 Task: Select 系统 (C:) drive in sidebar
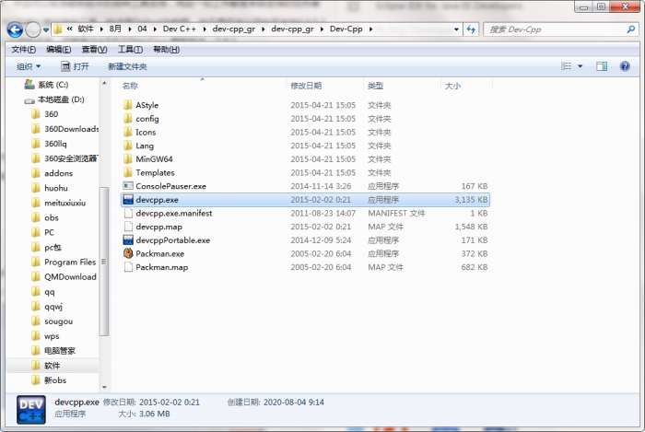[46, 85]
